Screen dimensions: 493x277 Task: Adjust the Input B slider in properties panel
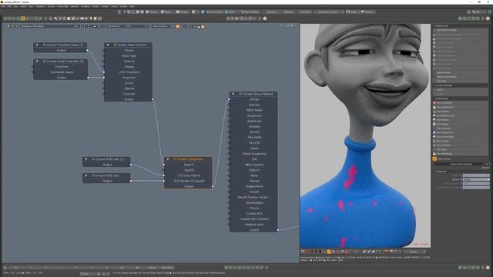476,179
